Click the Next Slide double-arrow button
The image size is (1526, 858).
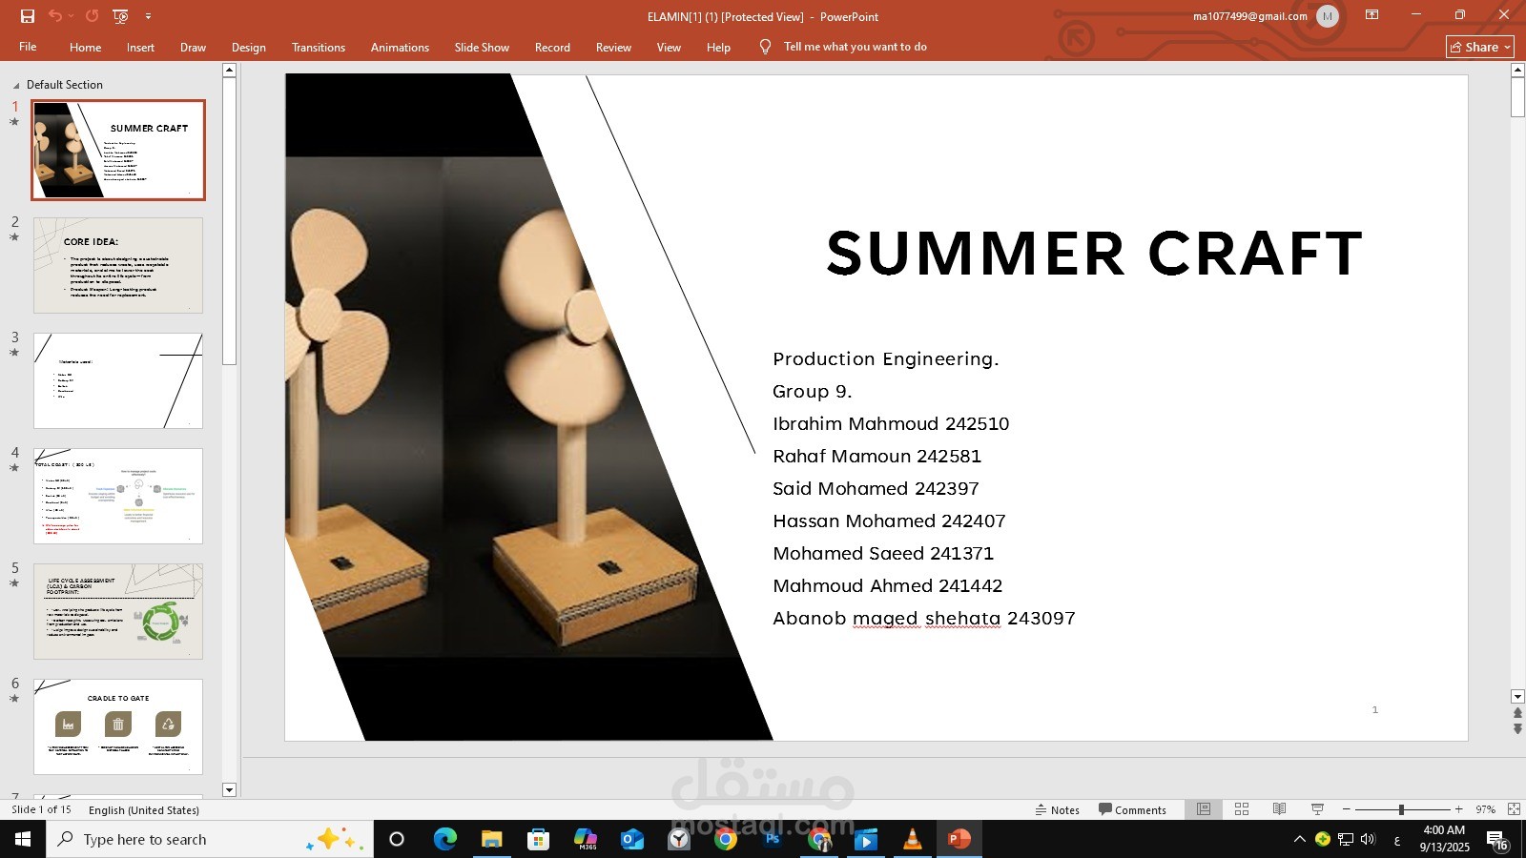click(1517, 728)
